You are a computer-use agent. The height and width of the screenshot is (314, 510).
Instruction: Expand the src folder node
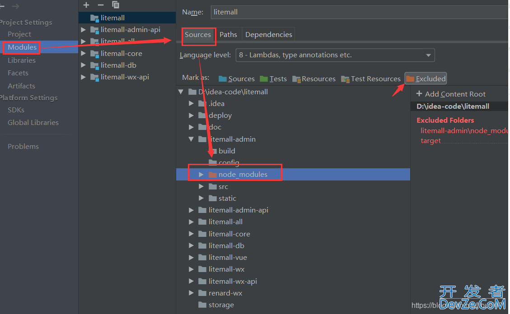[201, 187]
